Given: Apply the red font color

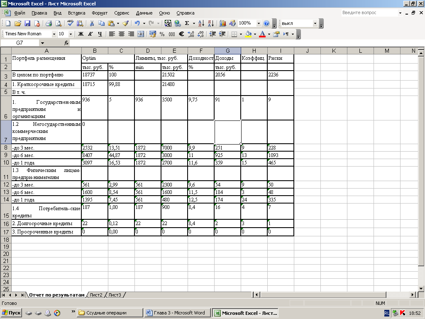Looking at the screenshot, I should tap(262, 34).
